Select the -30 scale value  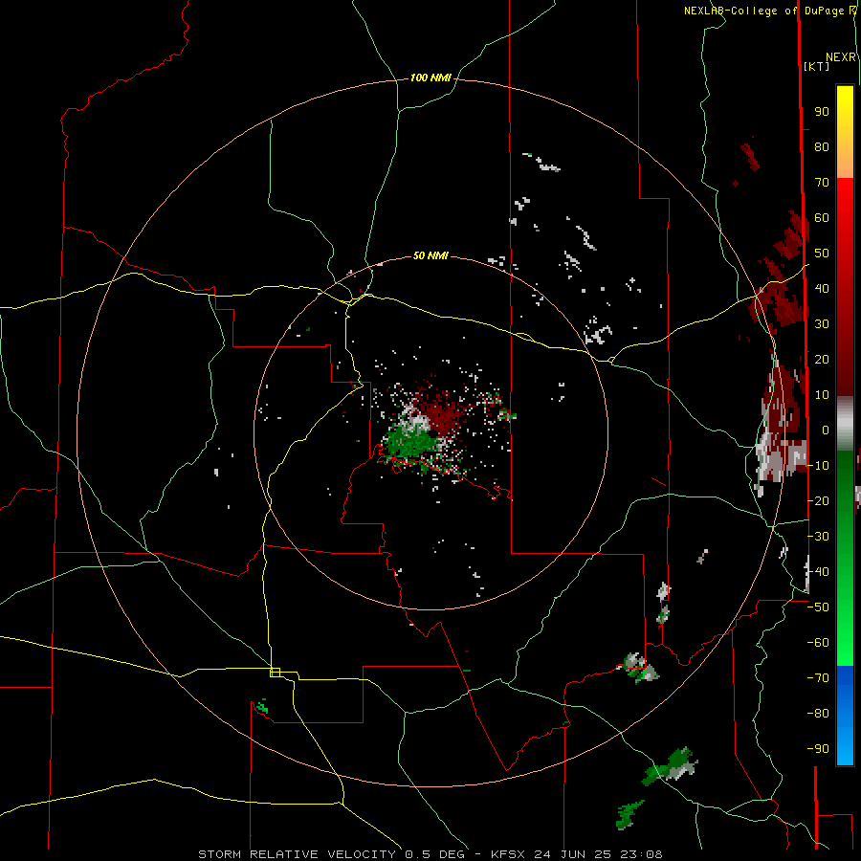pyautogui.click(x=818, y=537)
